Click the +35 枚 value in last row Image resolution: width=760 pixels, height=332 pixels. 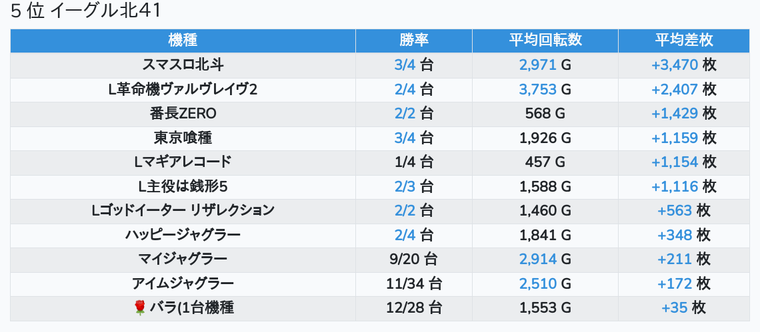coord(683,307)
